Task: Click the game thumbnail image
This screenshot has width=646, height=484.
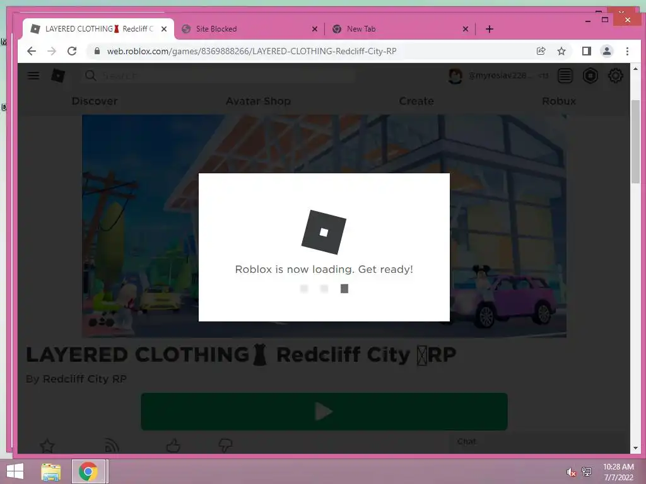Action: pyautogui.click(x=324, y=226)
